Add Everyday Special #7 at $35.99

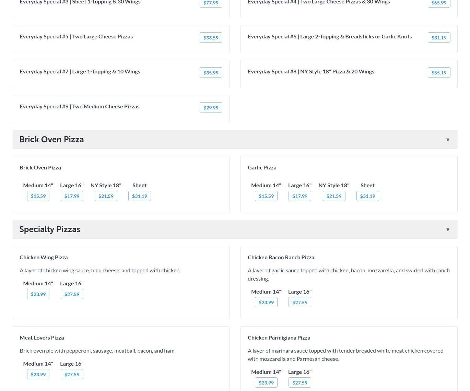pyautogui.click(x=211, y=72)
